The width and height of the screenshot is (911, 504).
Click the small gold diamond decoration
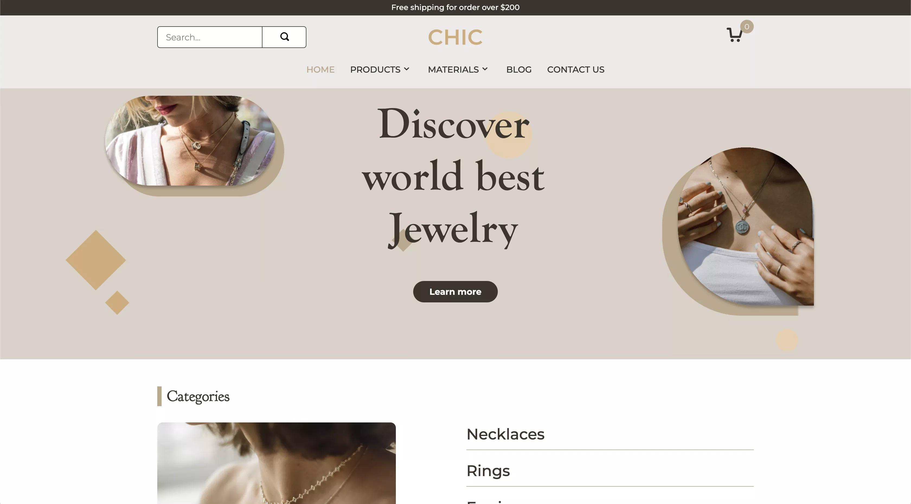pyautogui.click(x=117, y=303)
